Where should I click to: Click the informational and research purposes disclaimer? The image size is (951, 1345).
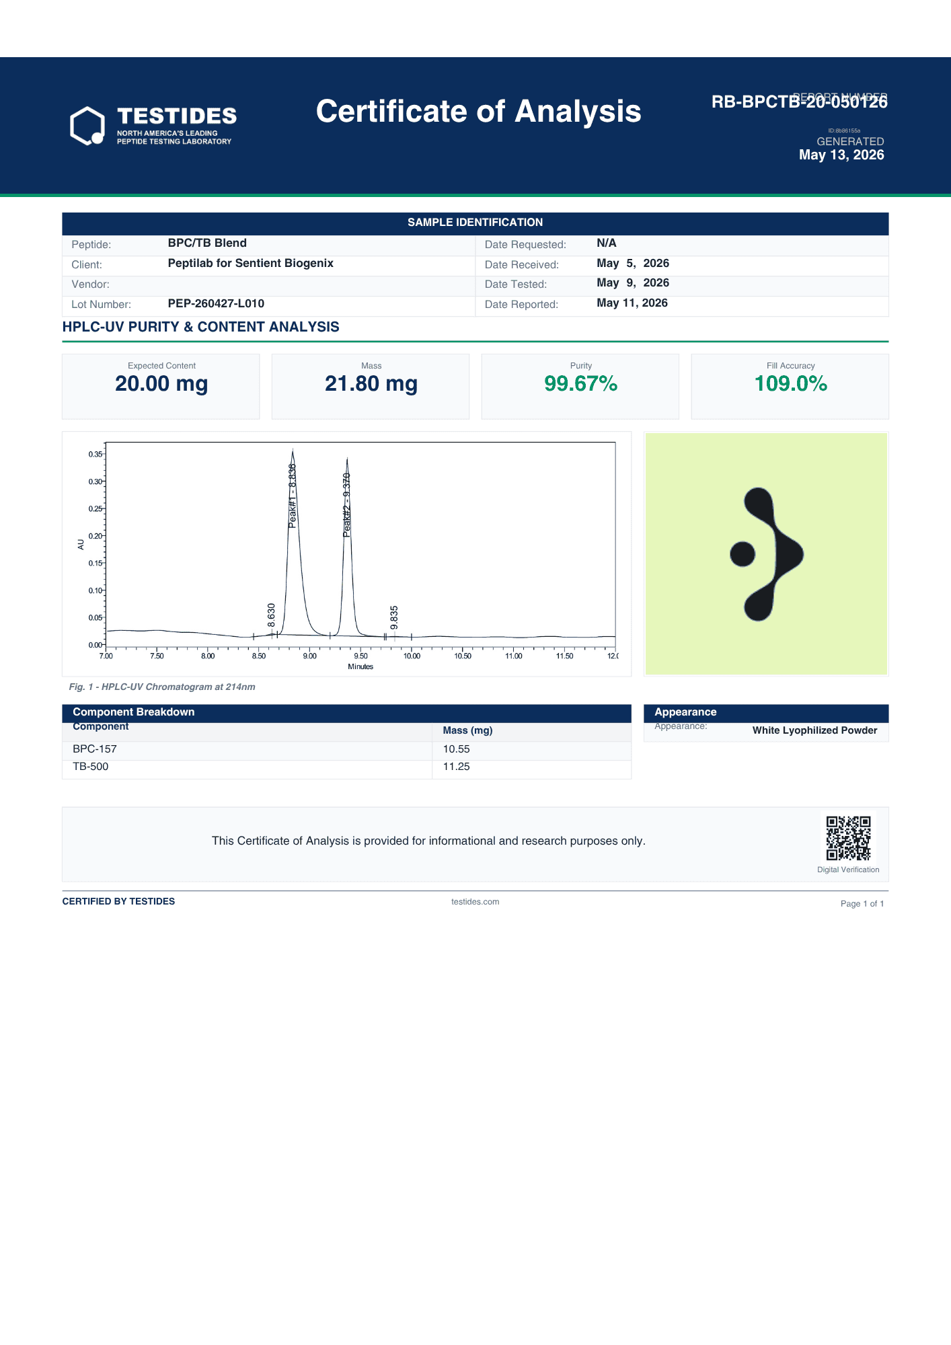[428, 841]
